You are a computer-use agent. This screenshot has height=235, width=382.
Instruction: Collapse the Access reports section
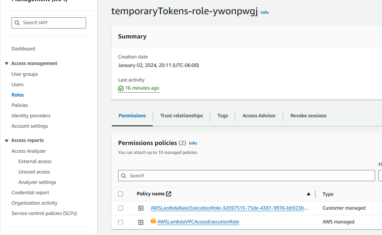7,140
